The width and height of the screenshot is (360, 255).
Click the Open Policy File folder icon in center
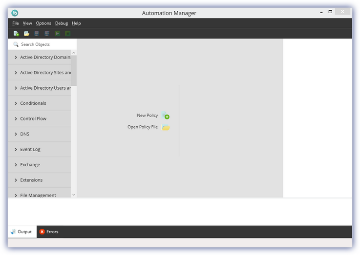[x=166, y=127]
